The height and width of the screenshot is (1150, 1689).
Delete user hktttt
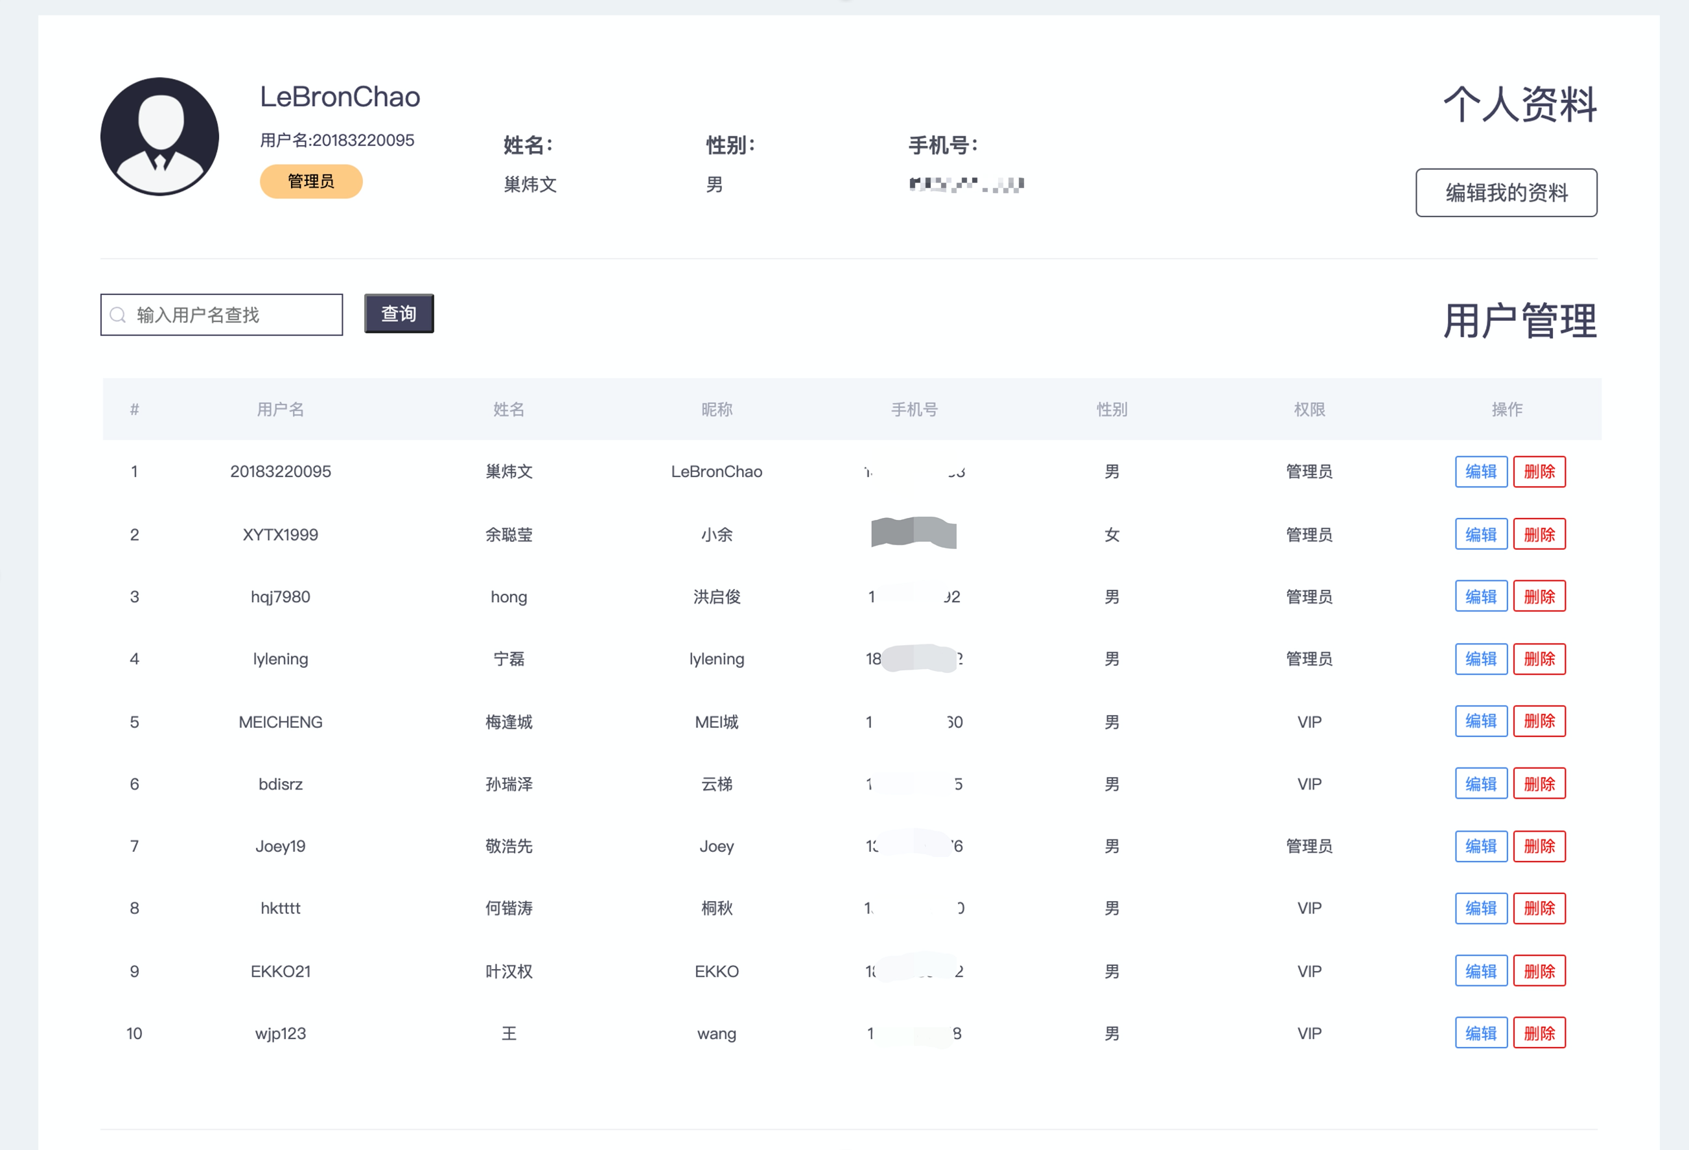pos(1539,908)
